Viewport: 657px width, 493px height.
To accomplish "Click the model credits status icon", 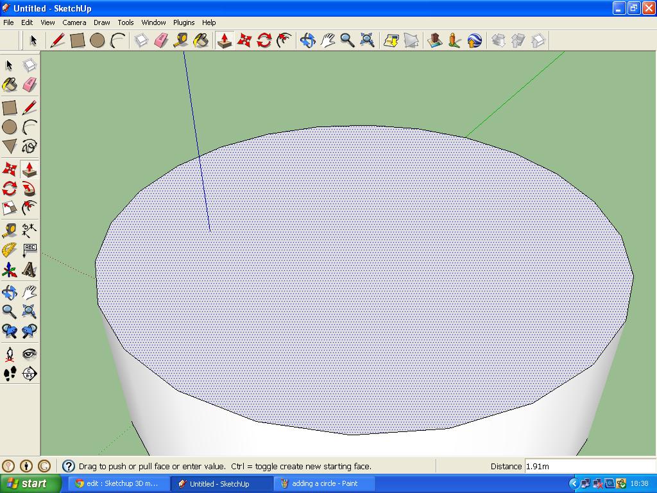I will 26,466.
